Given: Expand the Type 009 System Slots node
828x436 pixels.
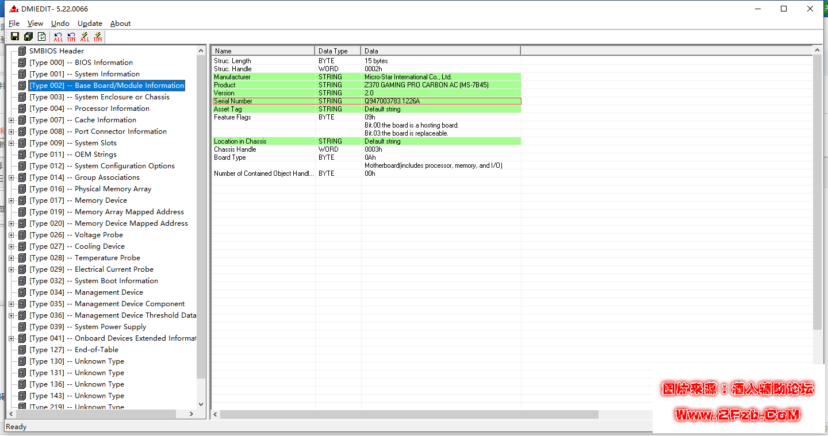Looking at the screenshot, I should point(11,143).
